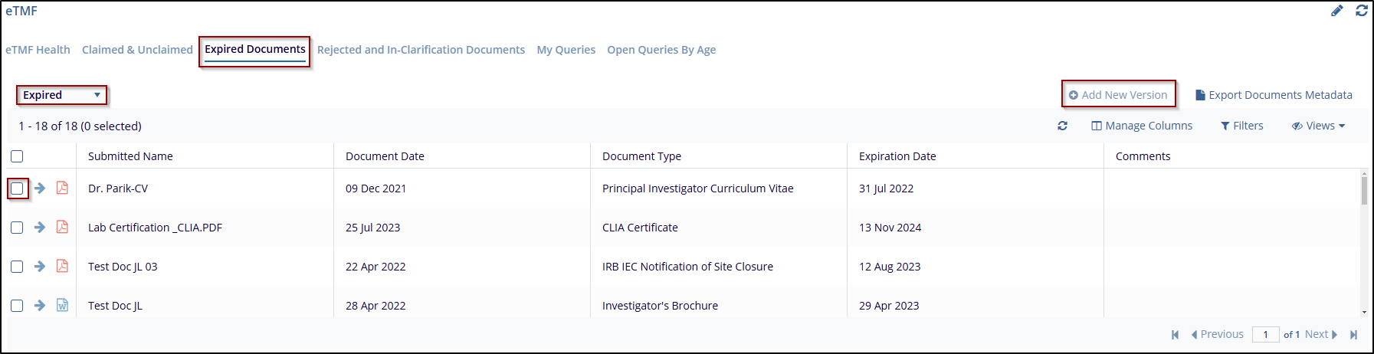The image size is (1374, 354).
Task: Click the pencil edit icon for eTMF
Action: [1337, 11]
